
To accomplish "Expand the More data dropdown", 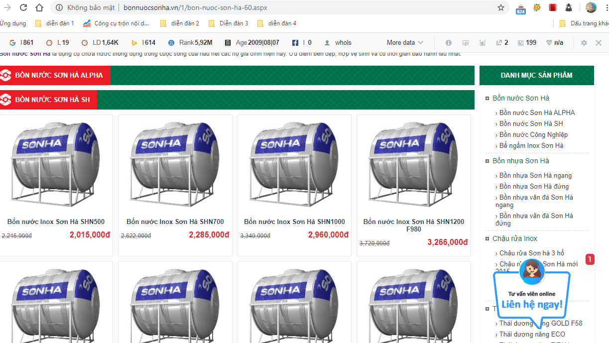I will click(405, 43).
